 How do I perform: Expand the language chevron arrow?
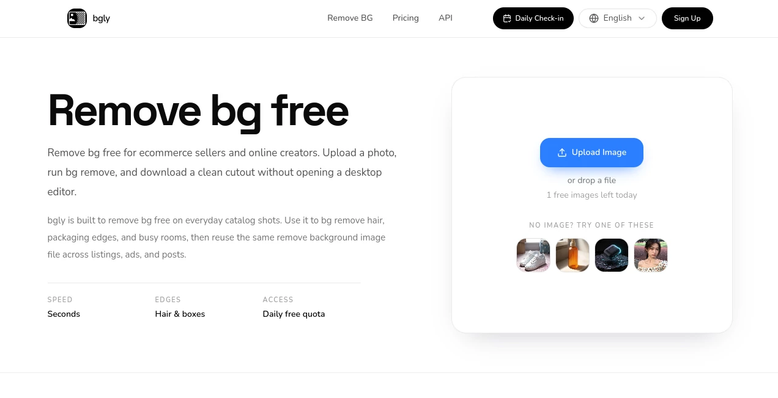pyautogui.click(x=642, y=18)
